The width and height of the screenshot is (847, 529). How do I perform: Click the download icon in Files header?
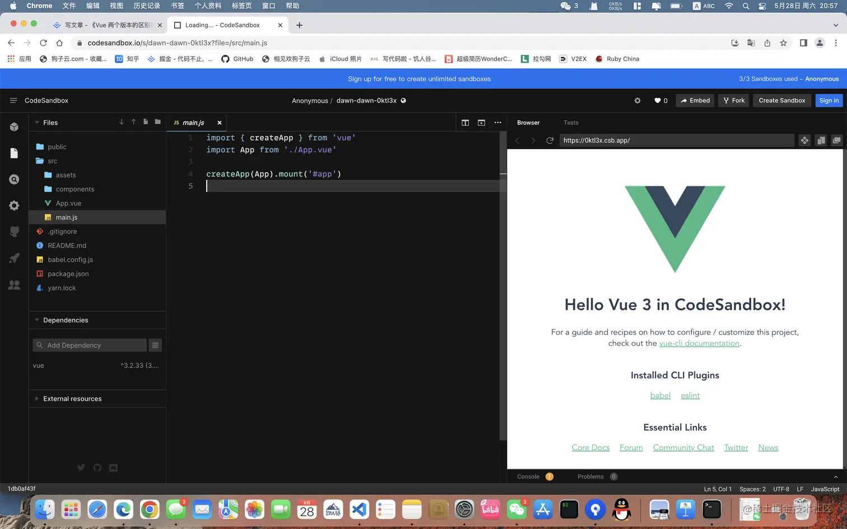122,122
